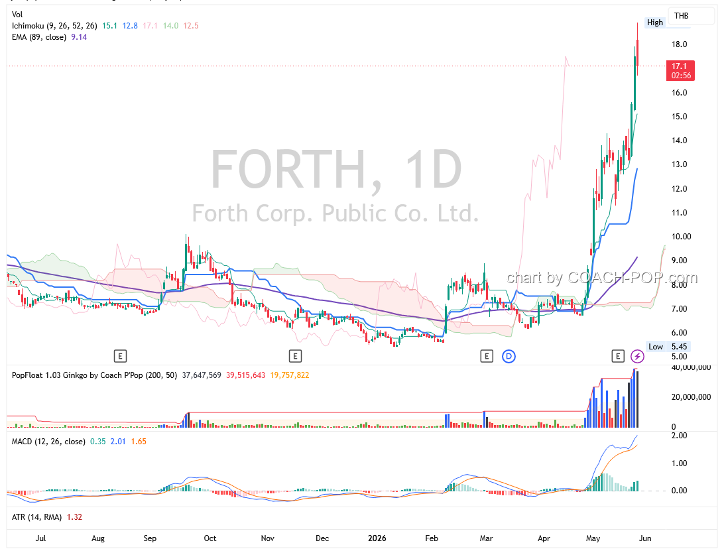The height and width of the screenshot is (551, 724).
Task: Click red Ichimoku value 12.5
Action: [191, 26]
